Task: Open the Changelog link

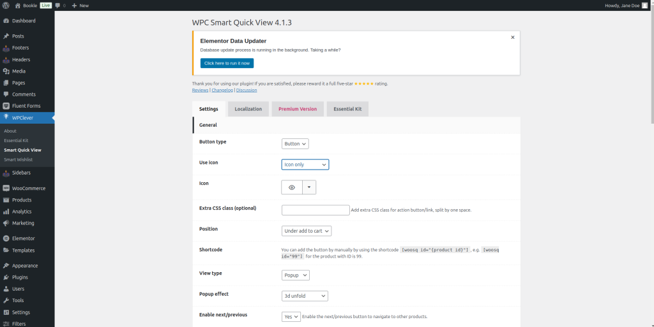Action: point(222,90)
